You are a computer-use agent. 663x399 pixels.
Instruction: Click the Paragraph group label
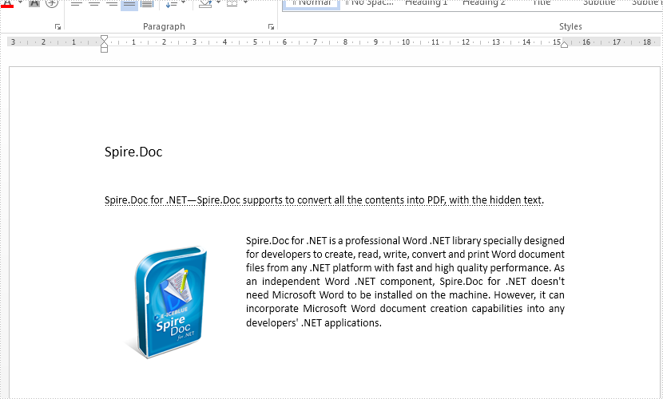pos(164,26)
